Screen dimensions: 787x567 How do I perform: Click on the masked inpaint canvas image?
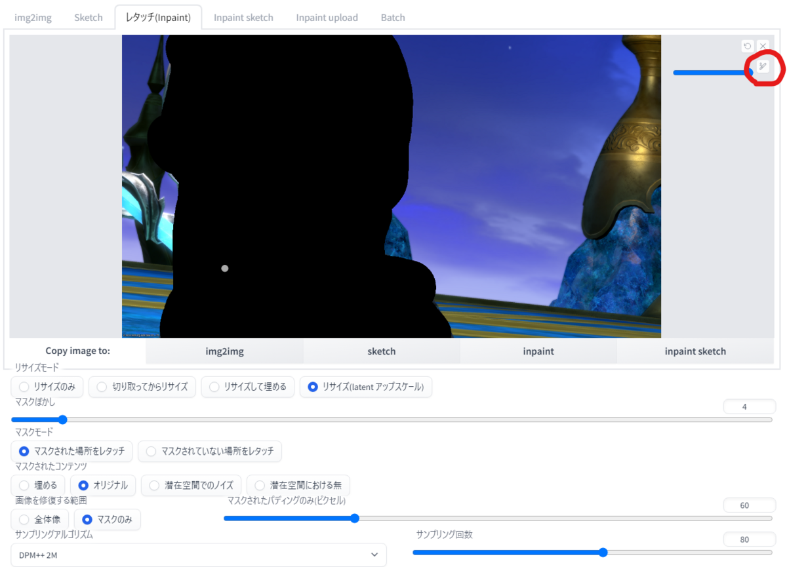pyautogui.click(x=392, y=187)
